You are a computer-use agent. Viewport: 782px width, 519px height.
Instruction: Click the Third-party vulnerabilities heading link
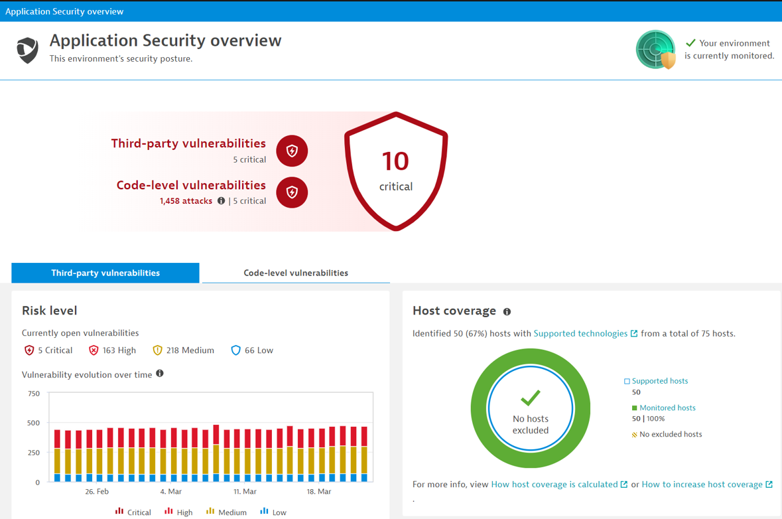pyautogui.click(x=188, y=143)
